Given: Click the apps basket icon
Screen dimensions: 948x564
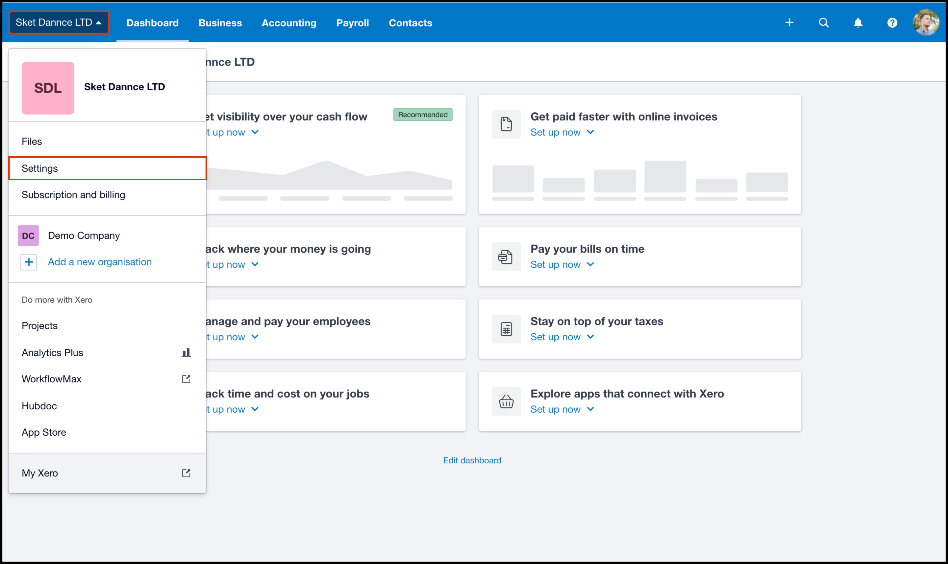Looking at the screenshot, I should pyautogui.click(x=506, y=401).
